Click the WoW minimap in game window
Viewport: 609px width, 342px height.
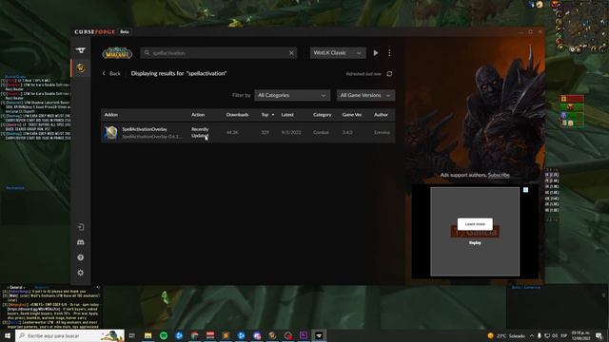[x=582, y=27]
